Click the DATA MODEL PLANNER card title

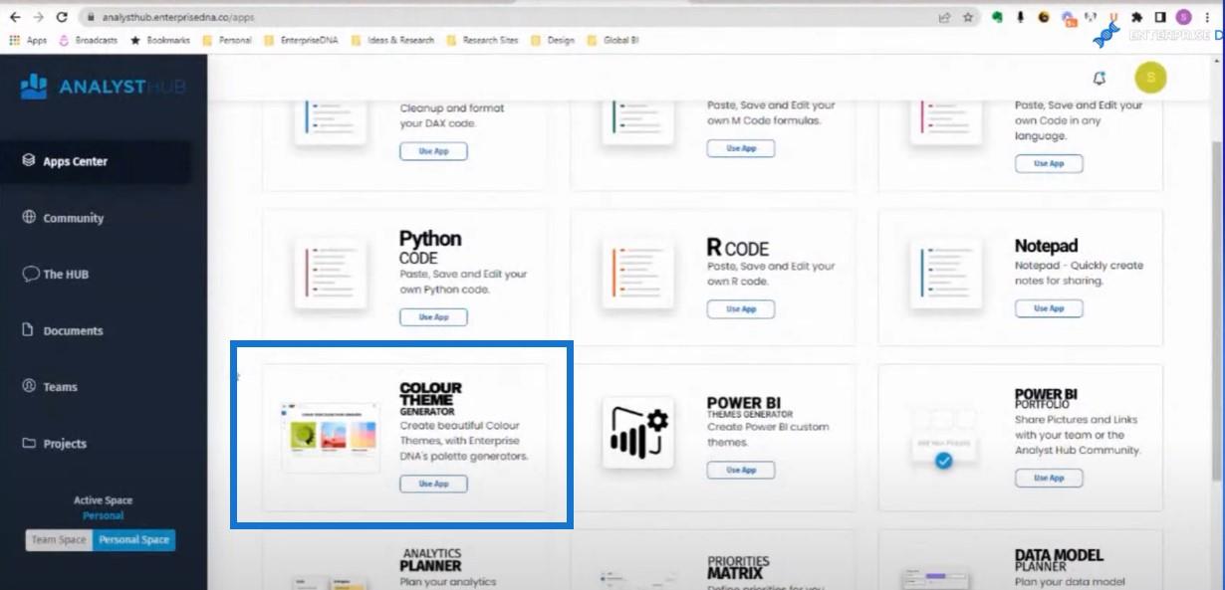(x=1059, y=561)
